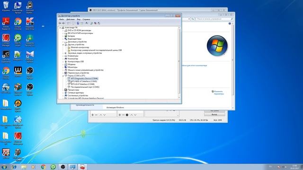Select the MTS NDIS AT Interface port

click(84, 81)
